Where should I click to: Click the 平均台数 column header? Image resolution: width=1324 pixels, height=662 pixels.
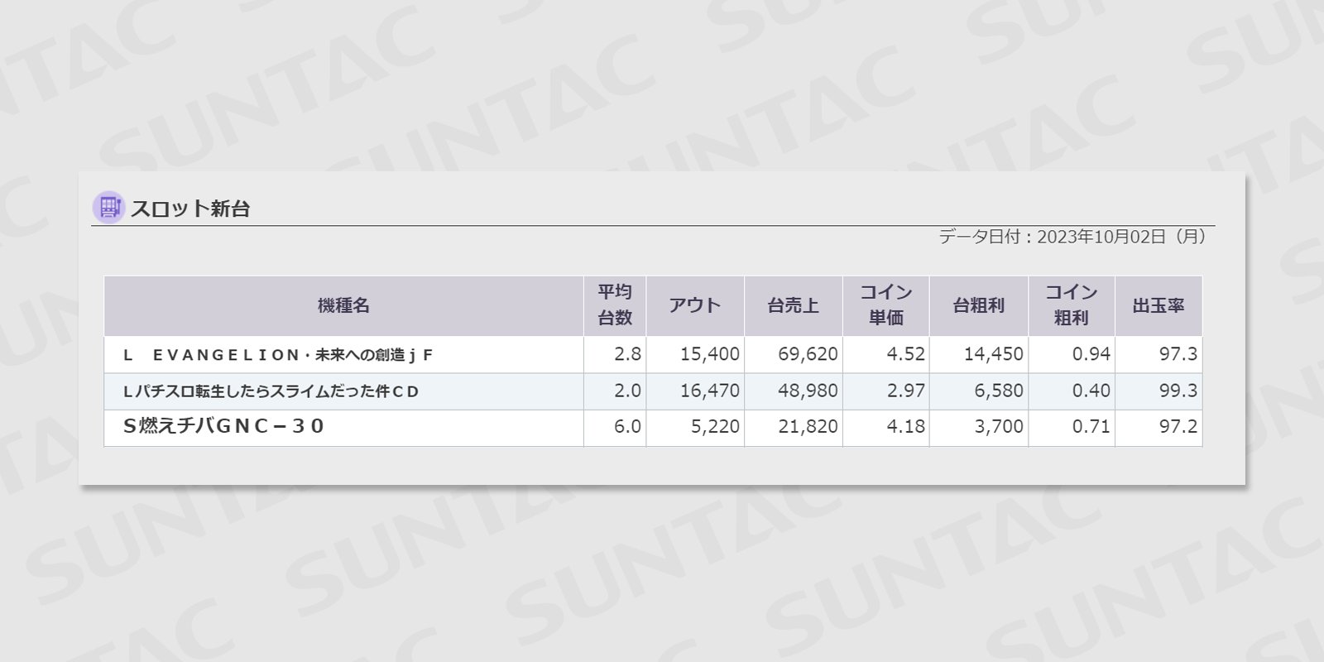click(x=615, y=305)
